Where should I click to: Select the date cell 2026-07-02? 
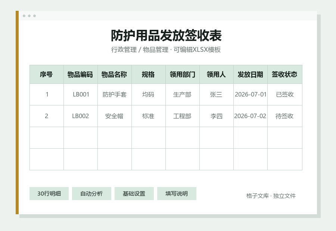[x=250, y=116]
